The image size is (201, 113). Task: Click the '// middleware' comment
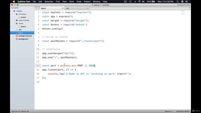click(x=51, y=49)
